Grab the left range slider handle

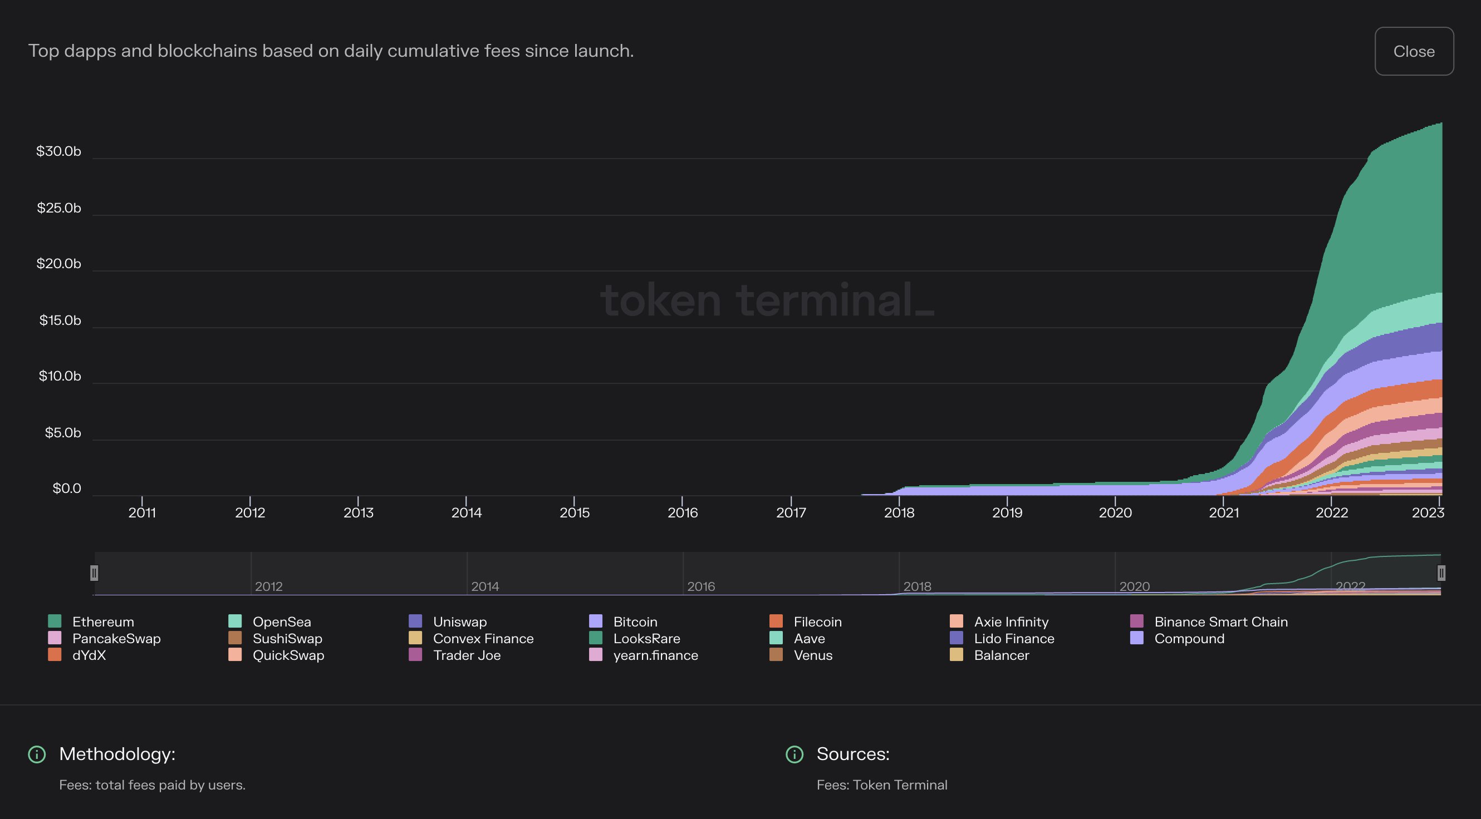tap(94, 573)
